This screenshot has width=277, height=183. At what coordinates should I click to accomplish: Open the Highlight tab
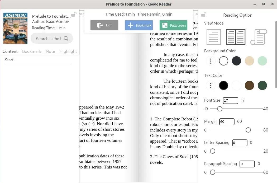pos(68,51)
